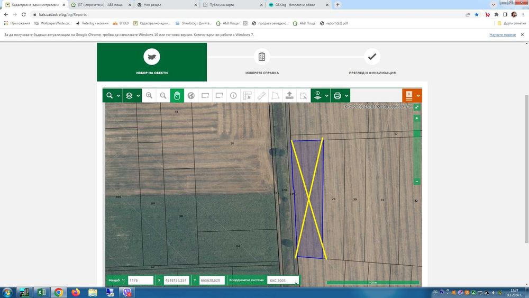Select the add-rectangle selection tool
This screenshot has height=298, width=529.
point(205,96)
